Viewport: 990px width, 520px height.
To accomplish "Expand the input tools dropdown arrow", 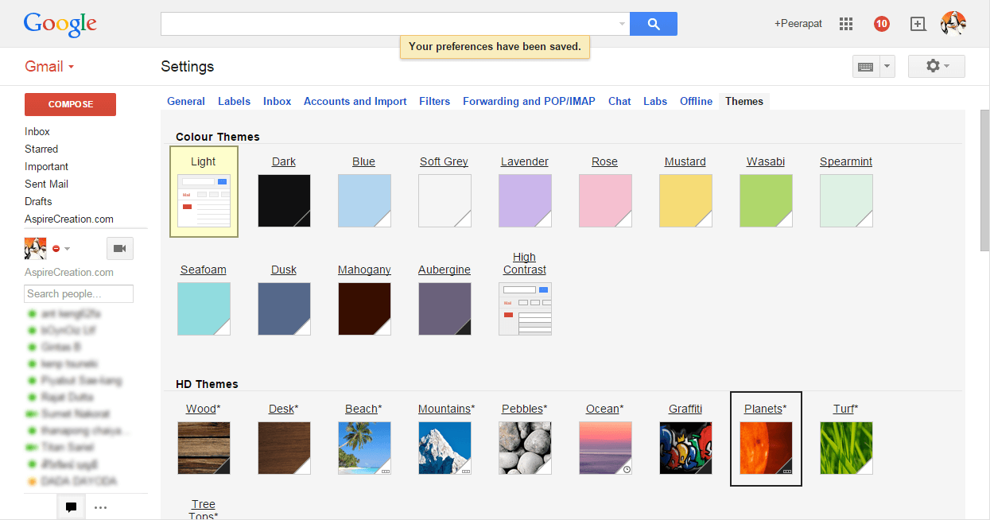I will pyautogui.click(x=887, y=67).
